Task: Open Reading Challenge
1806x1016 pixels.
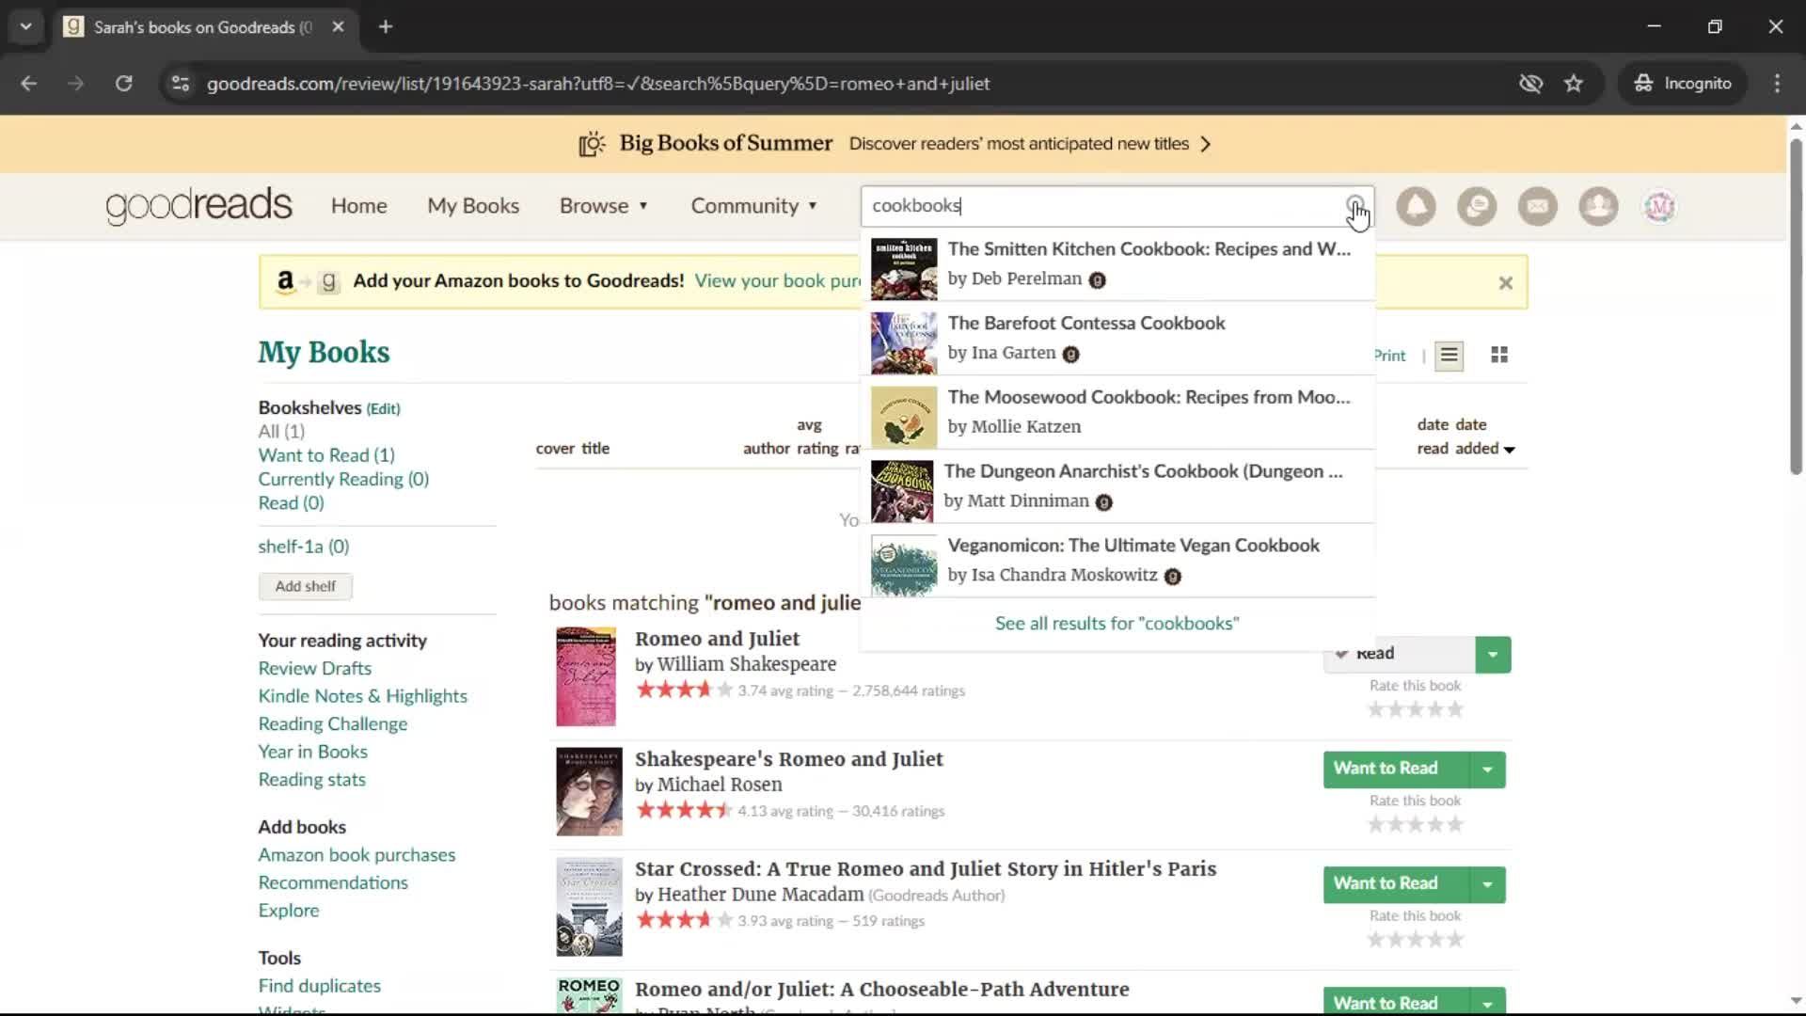Action: 332,724
